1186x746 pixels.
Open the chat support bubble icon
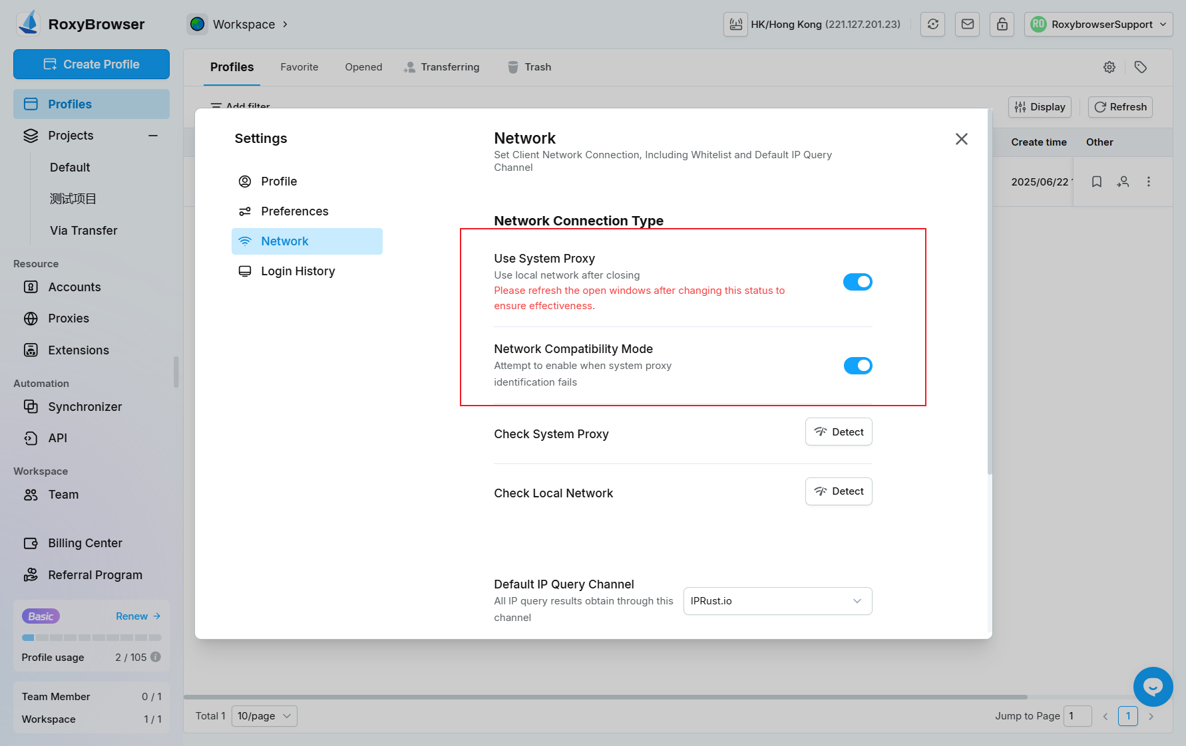click(1153, 687)
